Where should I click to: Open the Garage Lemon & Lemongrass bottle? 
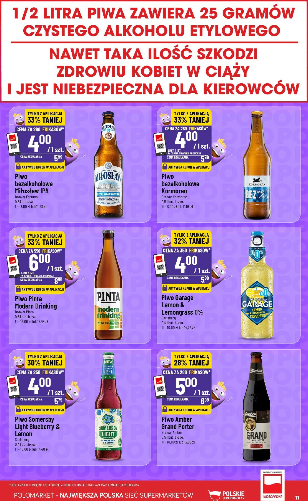coord(257,285)
